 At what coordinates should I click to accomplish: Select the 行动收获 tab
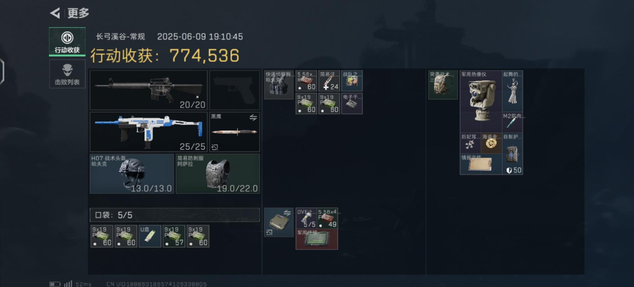67,42
